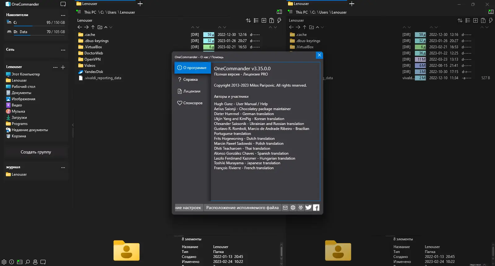Close the About/Help dialog
The height and width of the screenshot is (266, 495).
tap(319, 55)
